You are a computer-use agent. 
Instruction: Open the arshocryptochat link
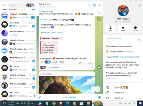coord(126,57)
